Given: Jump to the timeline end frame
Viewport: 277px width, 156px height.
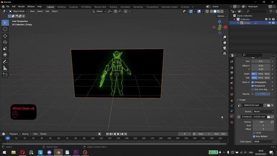Looking at the screenshot, I should point(126,134).
